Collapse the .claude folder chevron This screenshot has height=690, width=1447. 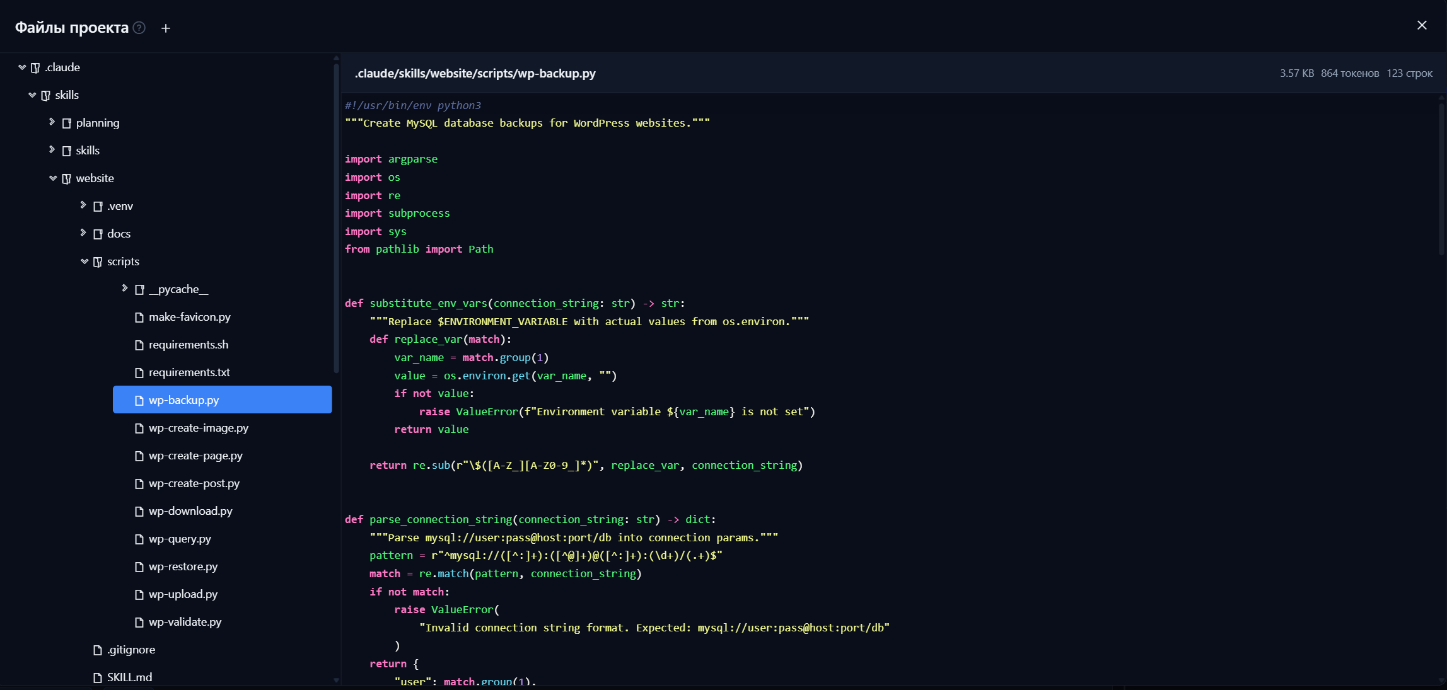tap(22, 67)
